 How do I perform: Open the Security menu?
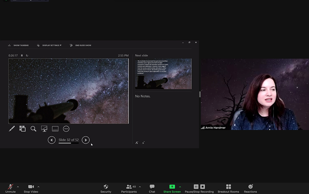click(x=106, y=188)
